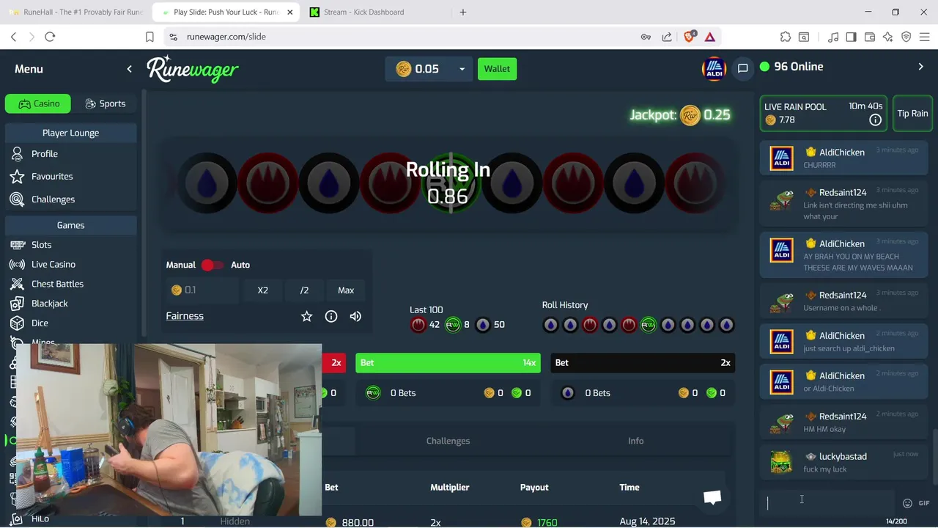Open Brave Shields lion icon
The width and height of the screenshot is (938, 528).
[690, 37]
